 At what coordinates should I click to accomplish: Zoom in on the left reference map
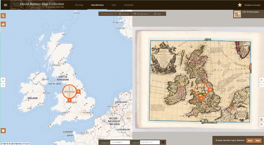click(3, 80)
